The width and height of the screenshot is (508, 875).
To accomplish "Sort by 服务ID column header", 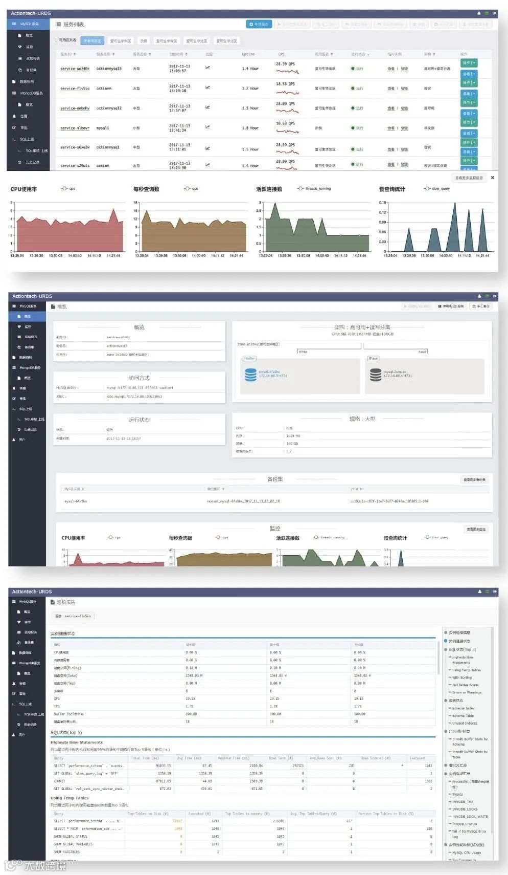I will [68, 54].
